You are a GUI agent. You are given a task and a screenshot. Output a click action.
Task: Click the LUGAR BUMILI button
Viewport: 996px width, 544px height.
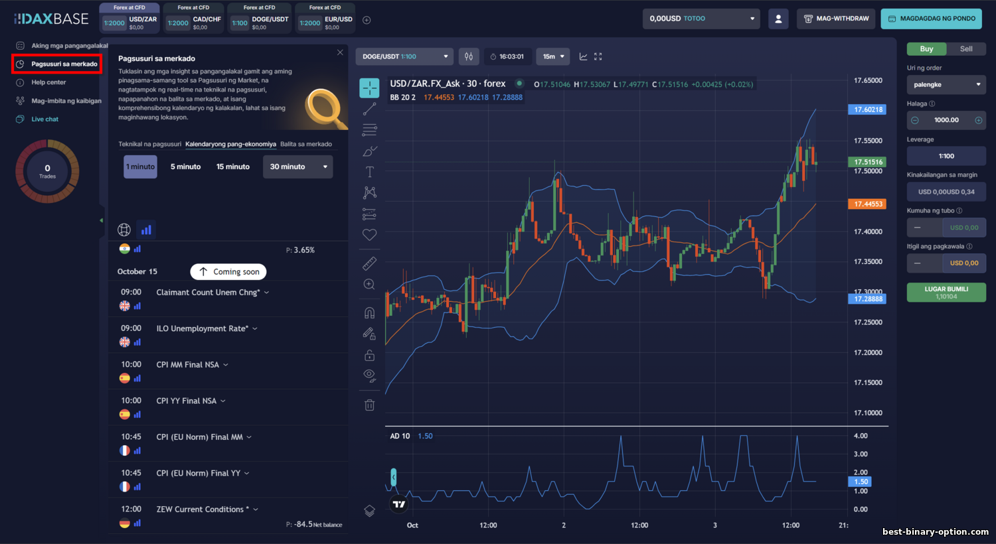946,293
